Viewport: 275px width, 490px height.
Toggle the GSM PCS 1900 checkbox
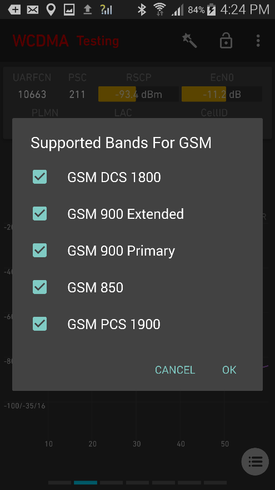click(x=39, y=324)
